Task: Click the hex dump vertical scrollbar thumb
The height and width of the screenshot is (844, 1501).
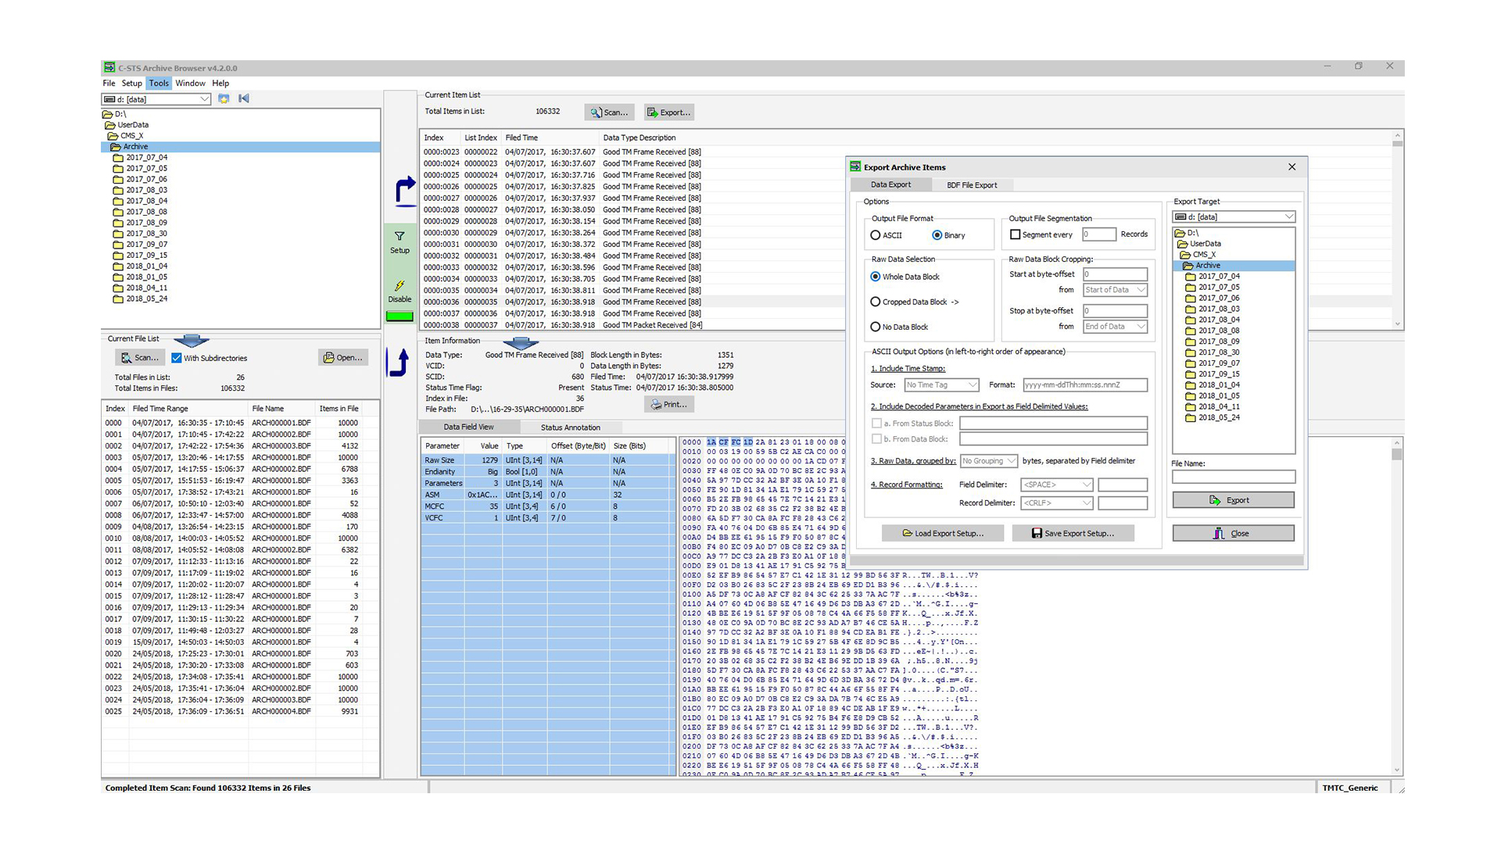Action: pyautogui.click(x=1396, y=454)
